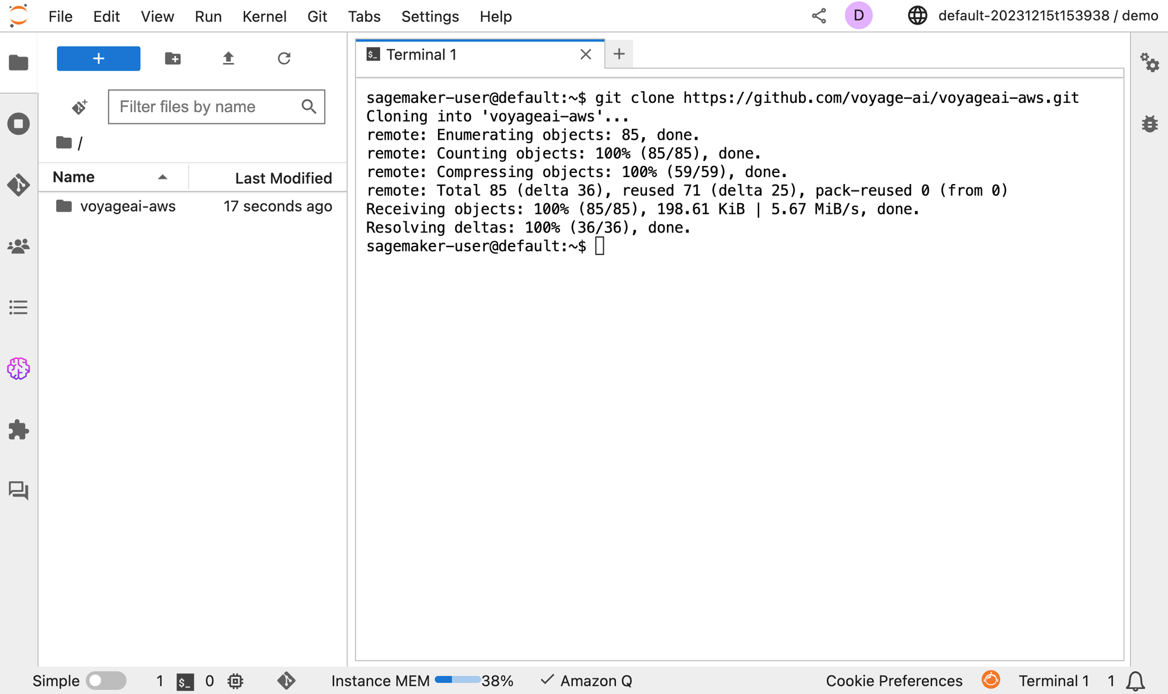Click the refresh files button in sidebar
Viewport: 1168px width, 694px height.
pyautogui.click(x=283, y=58)
